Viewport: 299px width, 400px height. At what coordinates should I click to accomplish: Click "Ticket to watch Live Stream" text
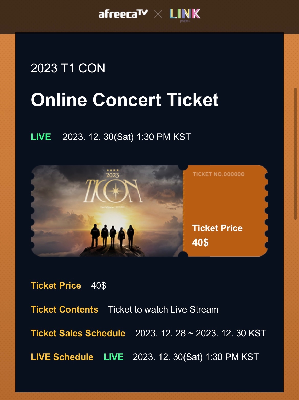click(x=163, y=309)
